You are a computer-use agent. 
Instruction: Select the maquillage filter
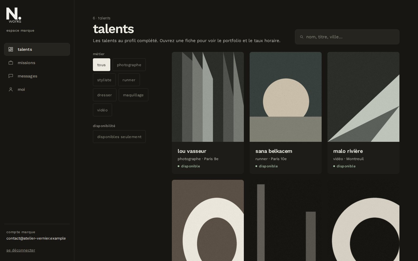(x=134, y=95)
